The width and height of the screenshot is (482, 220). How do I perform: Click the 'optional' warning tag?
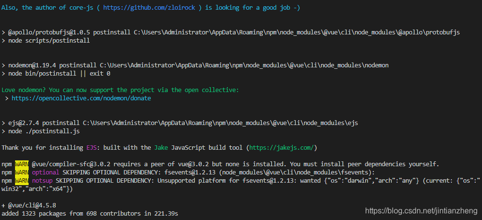[46, 173]
